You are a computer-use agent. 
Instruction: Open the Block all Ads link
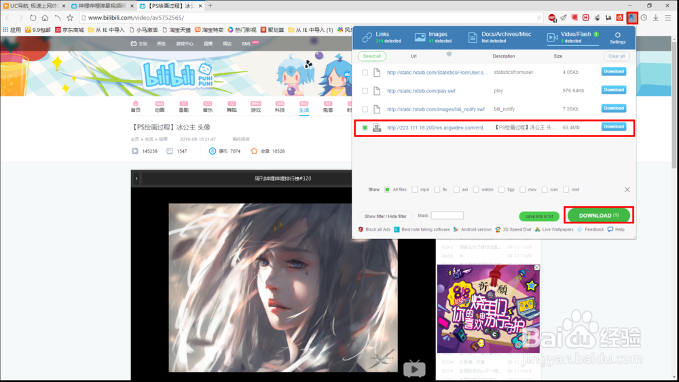(374, 229)
